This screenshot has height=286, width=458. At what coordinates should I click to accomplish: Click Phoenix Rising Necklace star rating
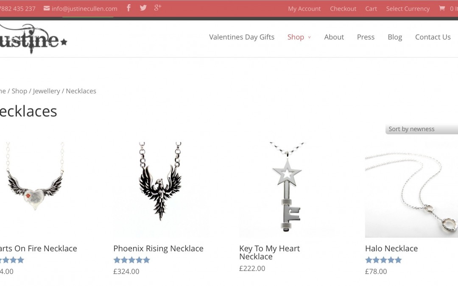[132, 260]
